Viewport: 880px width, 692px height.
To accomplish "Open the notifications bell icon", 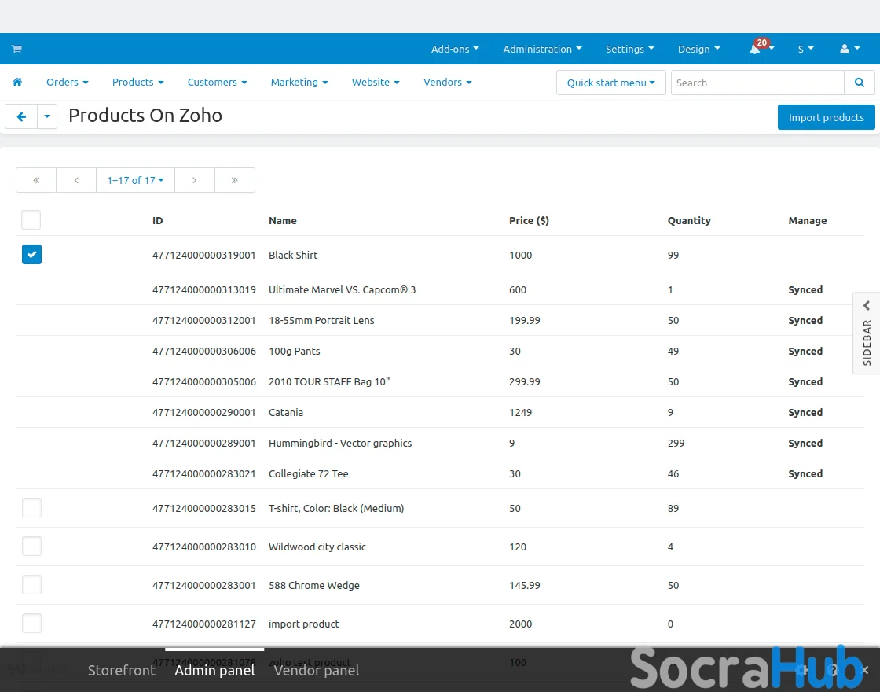I will pyautogui.click(x=755, y=50).
